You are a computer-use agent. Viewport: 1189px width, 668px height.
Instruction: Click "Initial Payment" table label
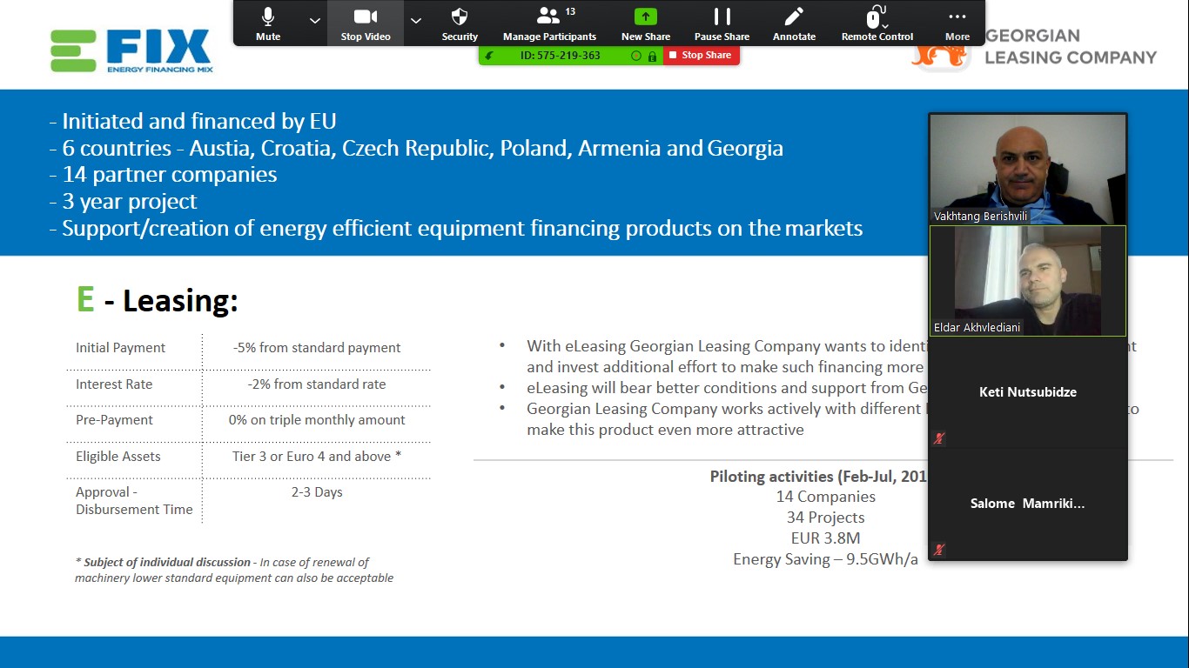pos(120,347)
